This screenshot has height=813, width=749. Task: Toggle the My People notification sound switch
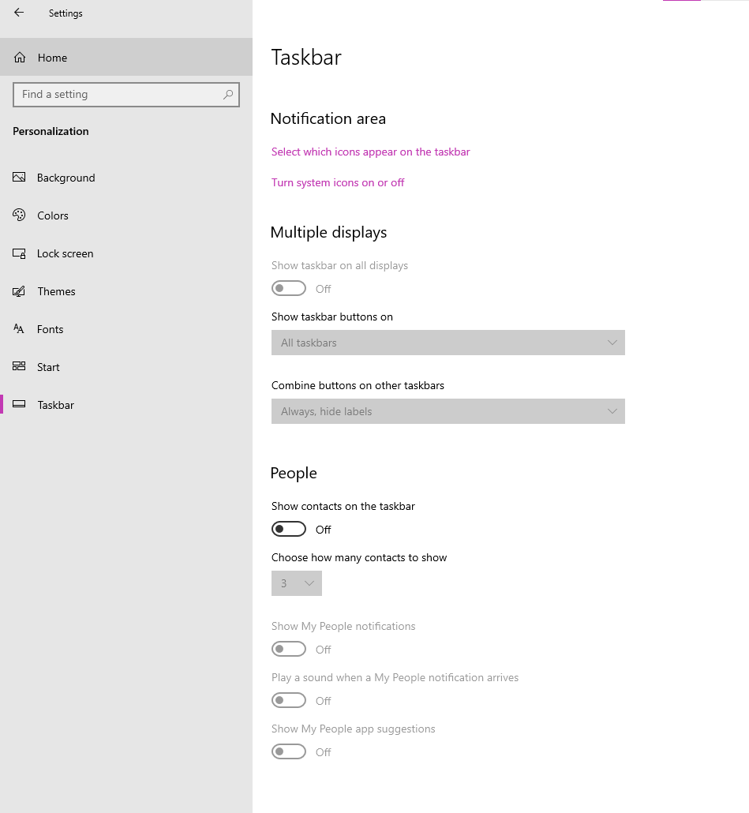[x=289, y=700]
